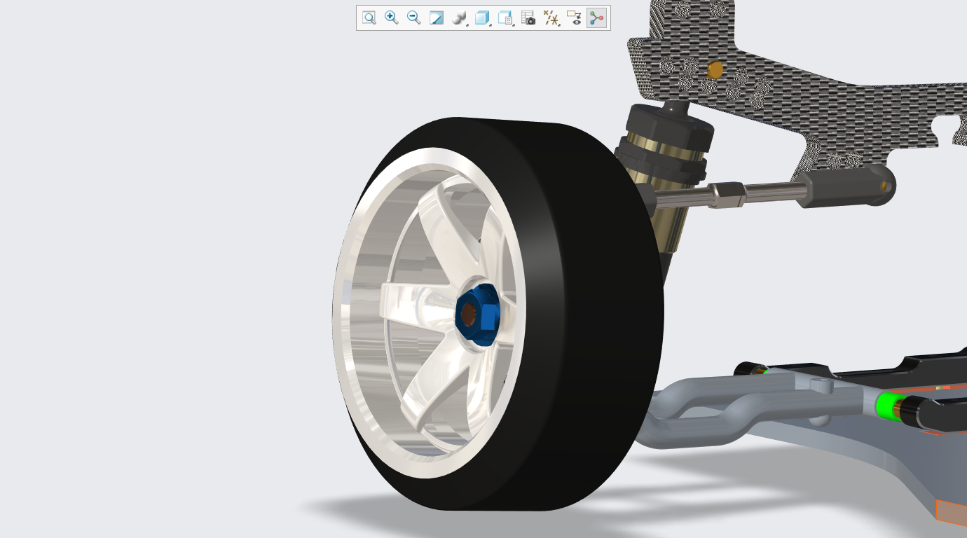
Task: Toggle the Spin Center icon
Action: [596, 18]
